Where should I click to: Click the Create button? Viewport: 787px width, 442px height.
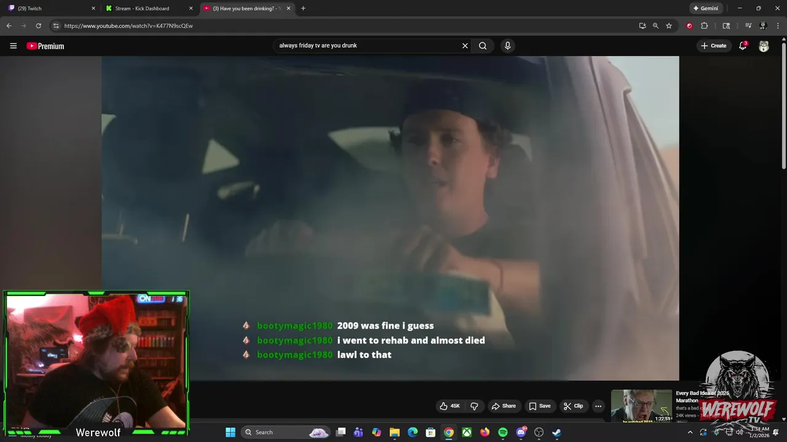coord(713,45)
